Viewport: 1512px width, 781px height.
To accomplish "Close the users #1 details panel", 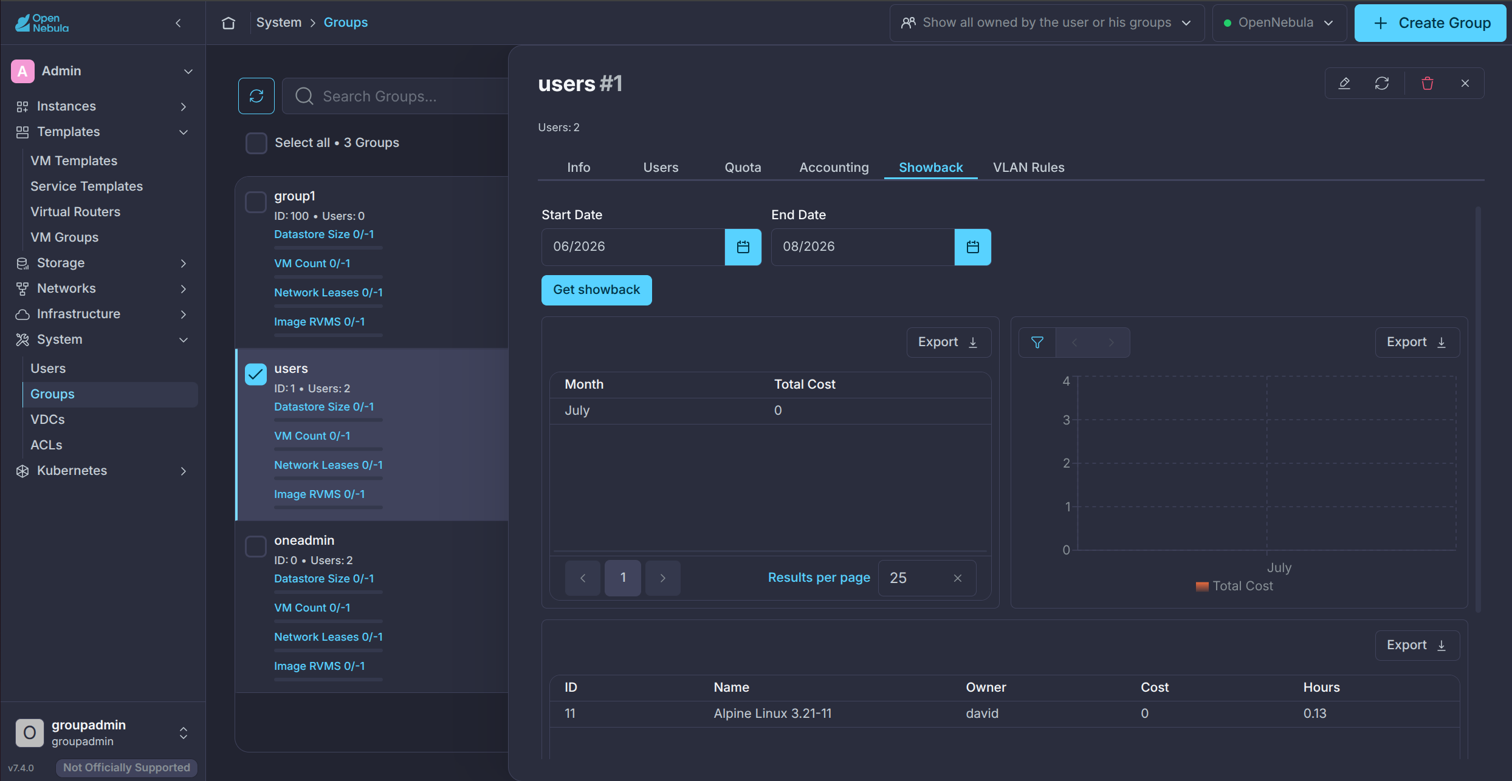I will (1465, 83).
